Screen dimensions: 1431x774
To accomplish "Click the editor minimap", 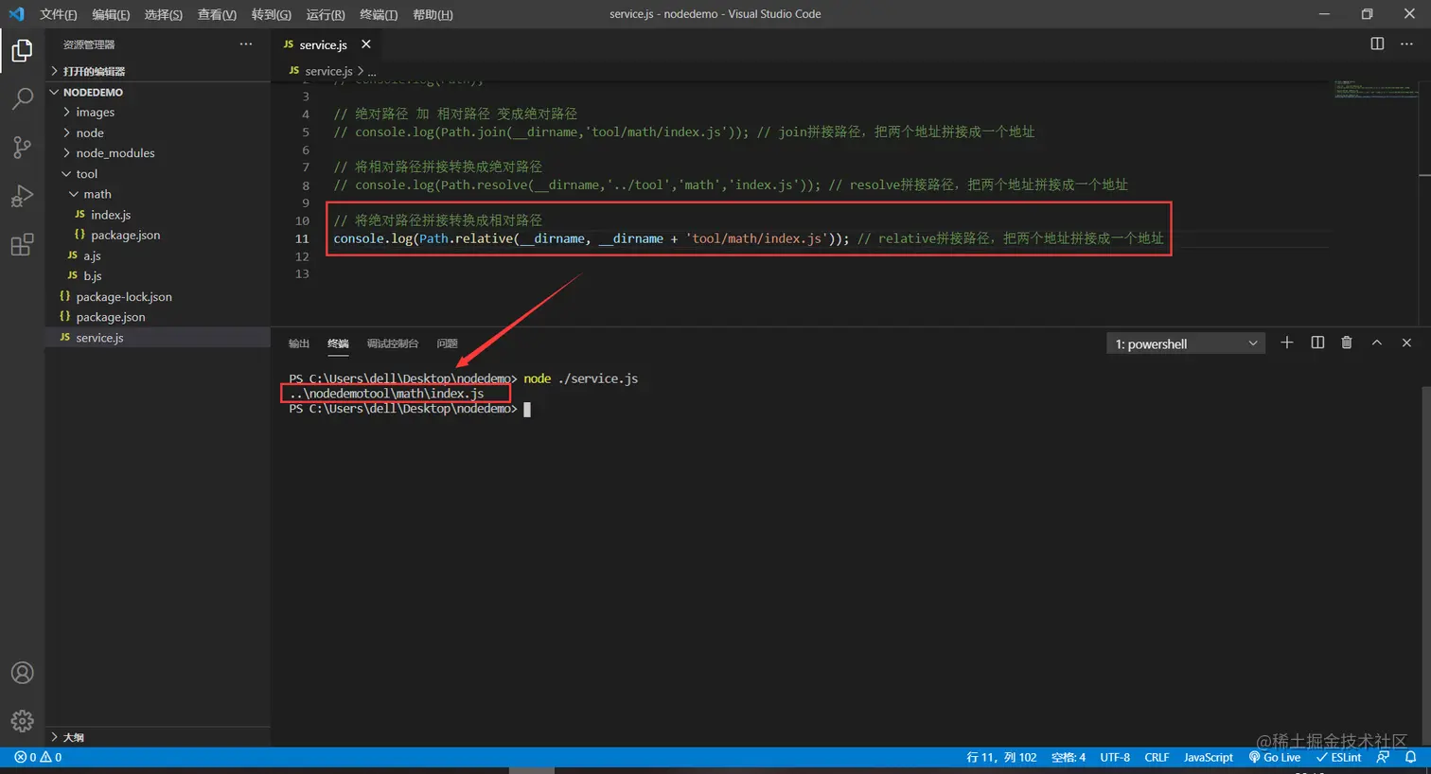I will click(x=1375, y=91).
